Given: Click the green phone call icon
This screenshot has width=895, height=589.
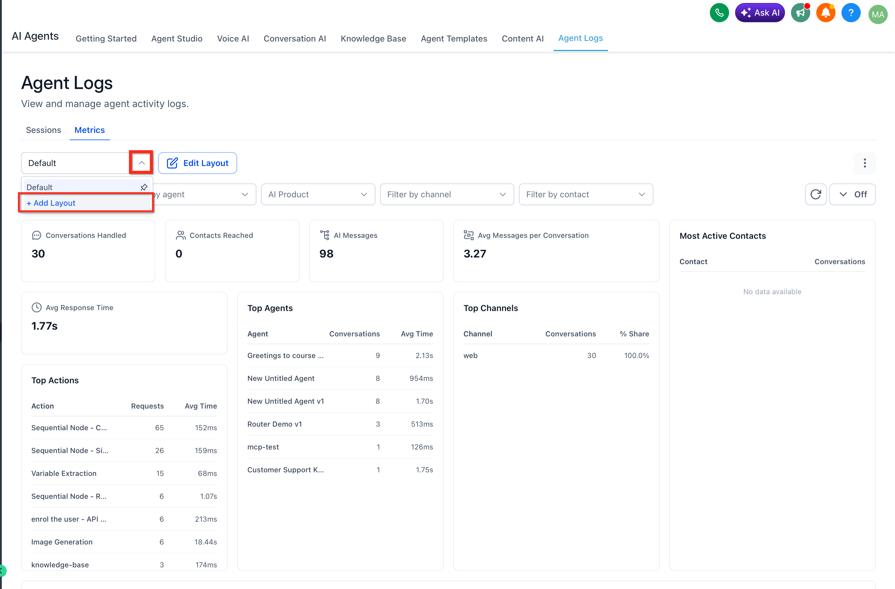Looking at the screenshot, I should 719,13.
